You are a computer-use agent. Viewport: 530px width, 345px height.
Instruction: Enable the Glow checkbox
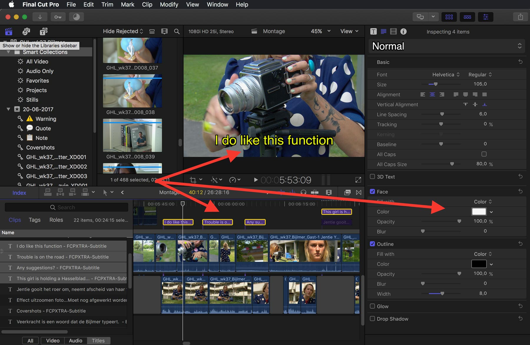click(372, 306)
